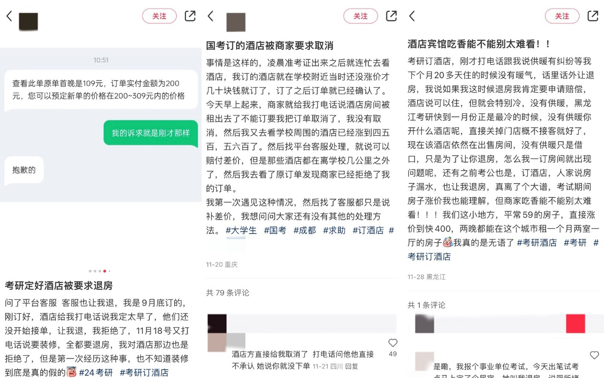
Task: Follow the author of right post
Action: (562, 16)
